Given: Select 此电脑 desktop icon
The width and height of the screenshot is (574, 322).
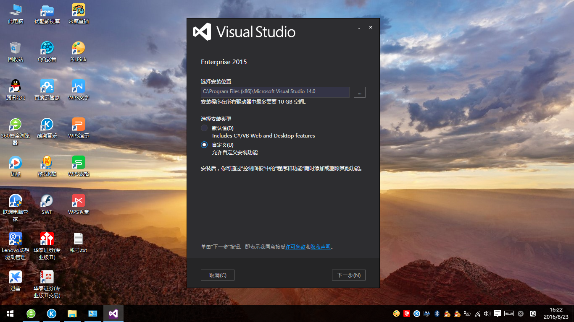Looking at the screenshot, I should click(x=16, y=14).
